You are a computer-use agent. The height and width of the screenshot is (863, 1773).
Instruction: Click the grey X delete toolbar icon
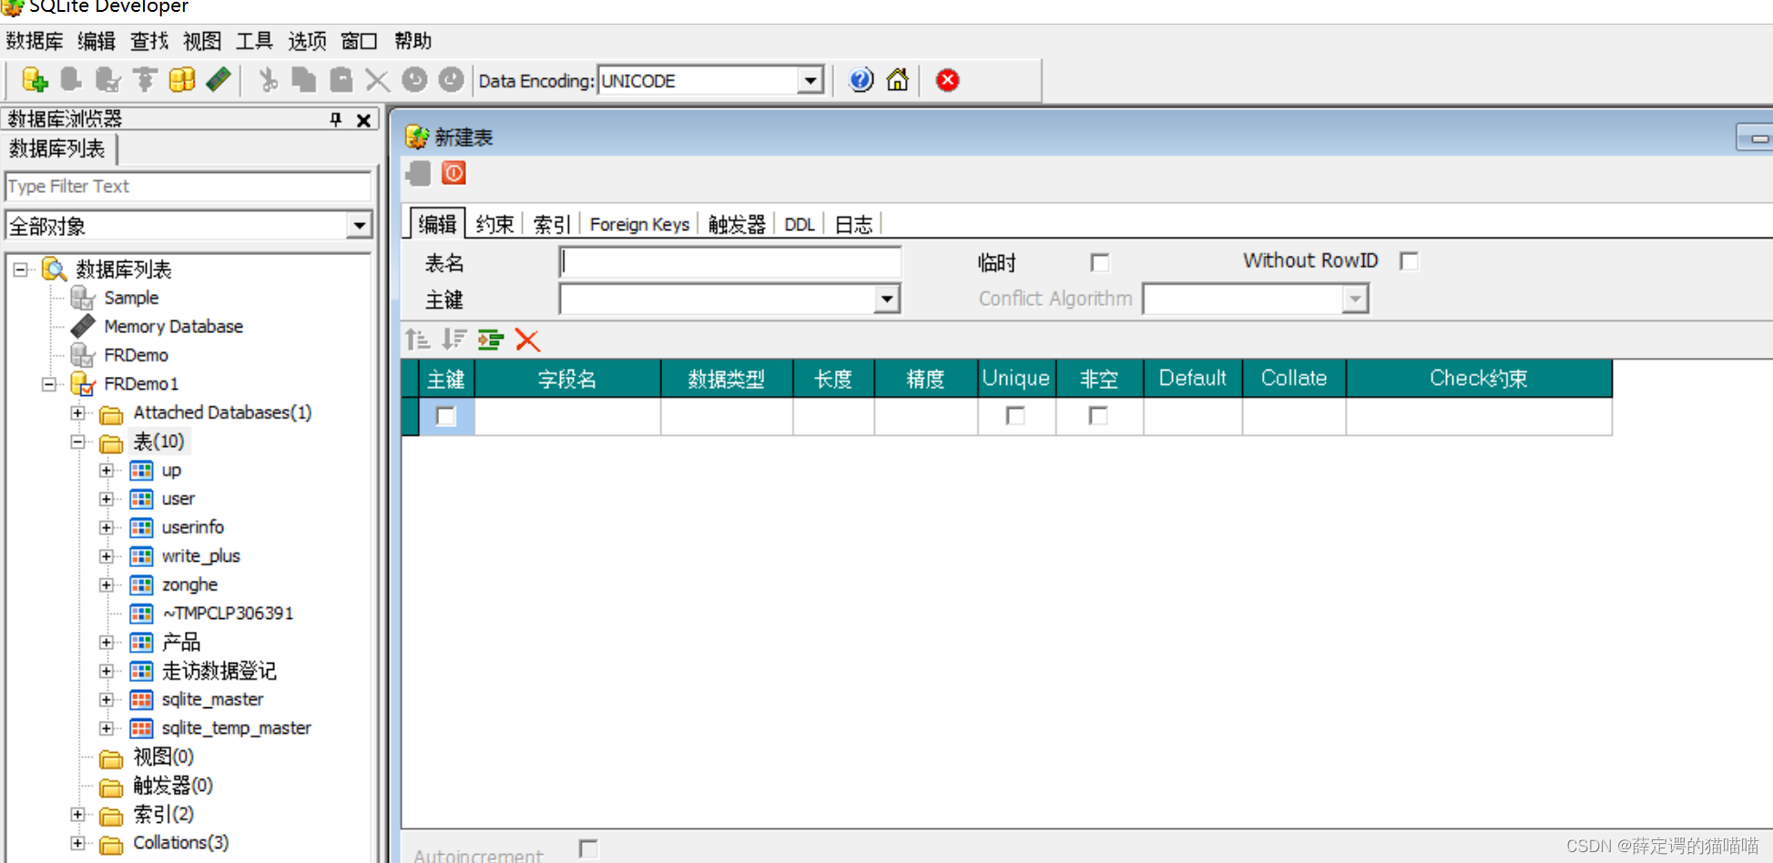[377, 80]
